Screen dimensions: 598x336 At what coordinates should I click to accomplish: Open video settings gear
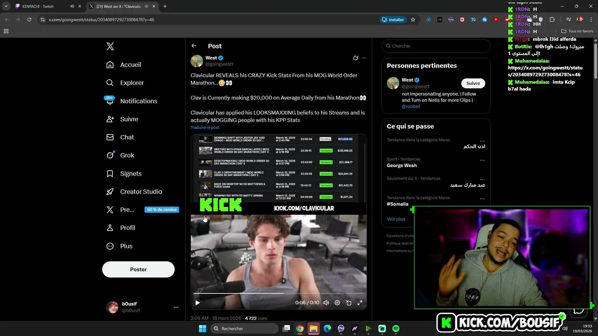337,302
